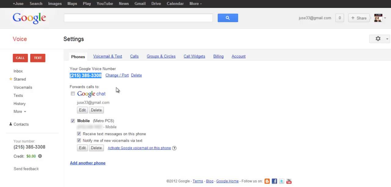The height and width of the screenshot is (187, 391).
Task: Click the notifications count box
Action: [340, 18]
